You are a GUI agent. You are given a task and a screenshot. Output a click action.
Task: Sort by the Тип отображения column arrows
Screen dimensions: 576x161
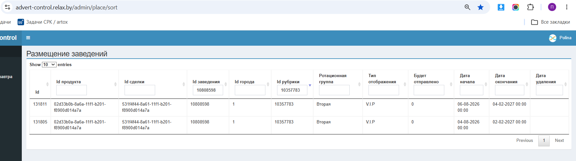(x=405, y=84)
